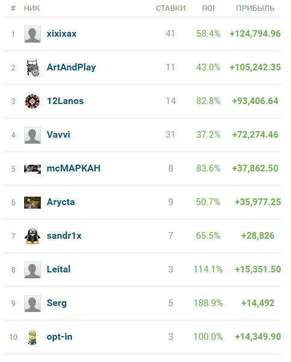Viewport: 291px width, 362px height.
Task: Select the sandr1x username
Action: click(x=64, y=236)
